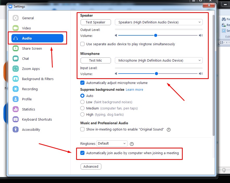This screenshot has width=230, height=183.
Task: Open Profile settings
Action: (27, 99)
